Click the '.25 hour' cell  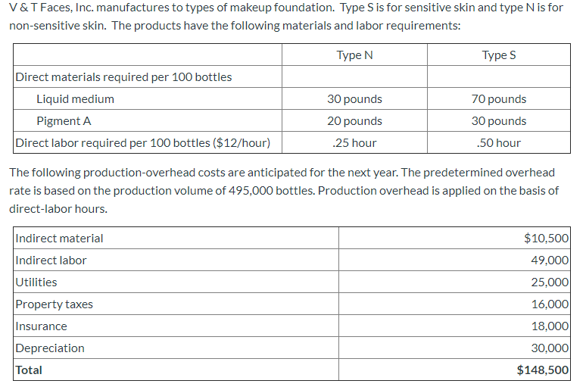[x=354, y=143]
